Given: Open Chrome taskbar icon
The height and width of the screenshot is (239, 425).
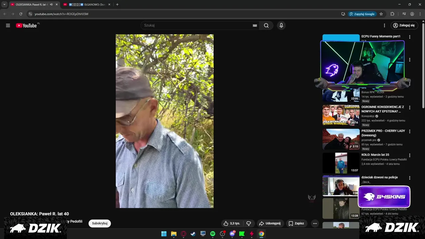Looking at the screenshot, I should point(261,234).
